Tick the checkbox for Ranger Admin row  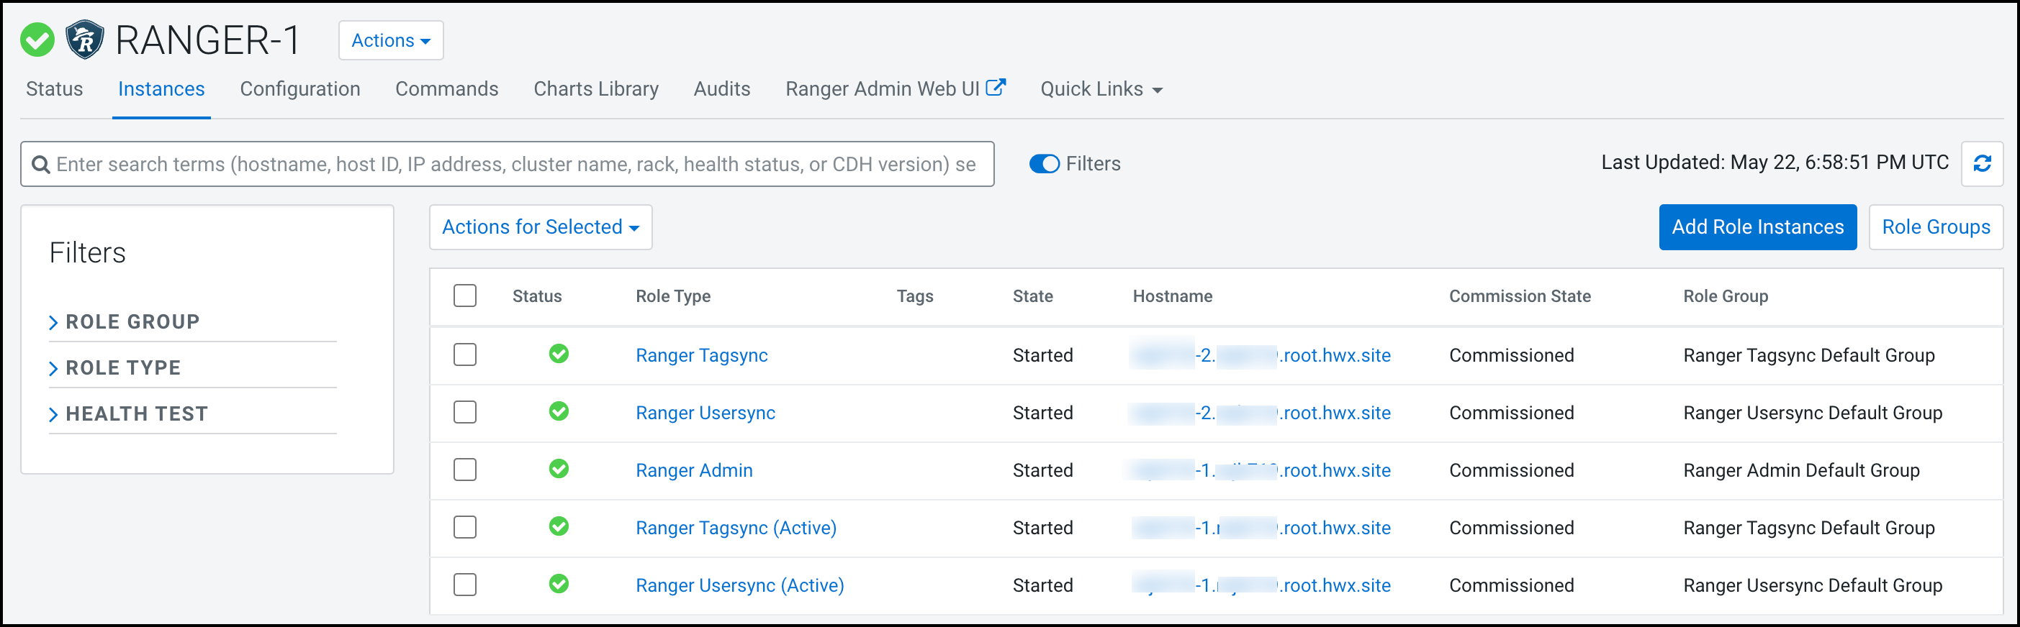coord(465,470)
